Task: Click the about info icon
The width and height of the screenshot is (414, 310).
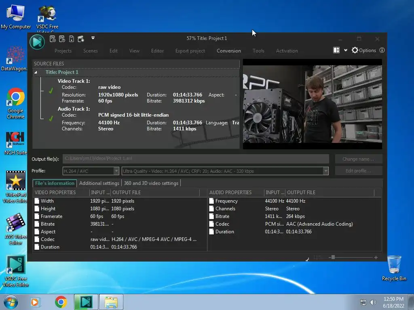Action: click(x=382, y=50)
